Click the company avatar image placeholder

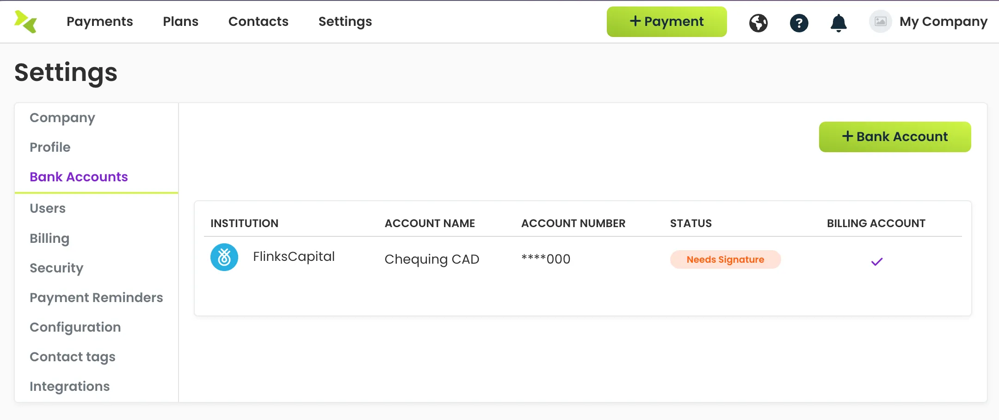tap(881, 21)
